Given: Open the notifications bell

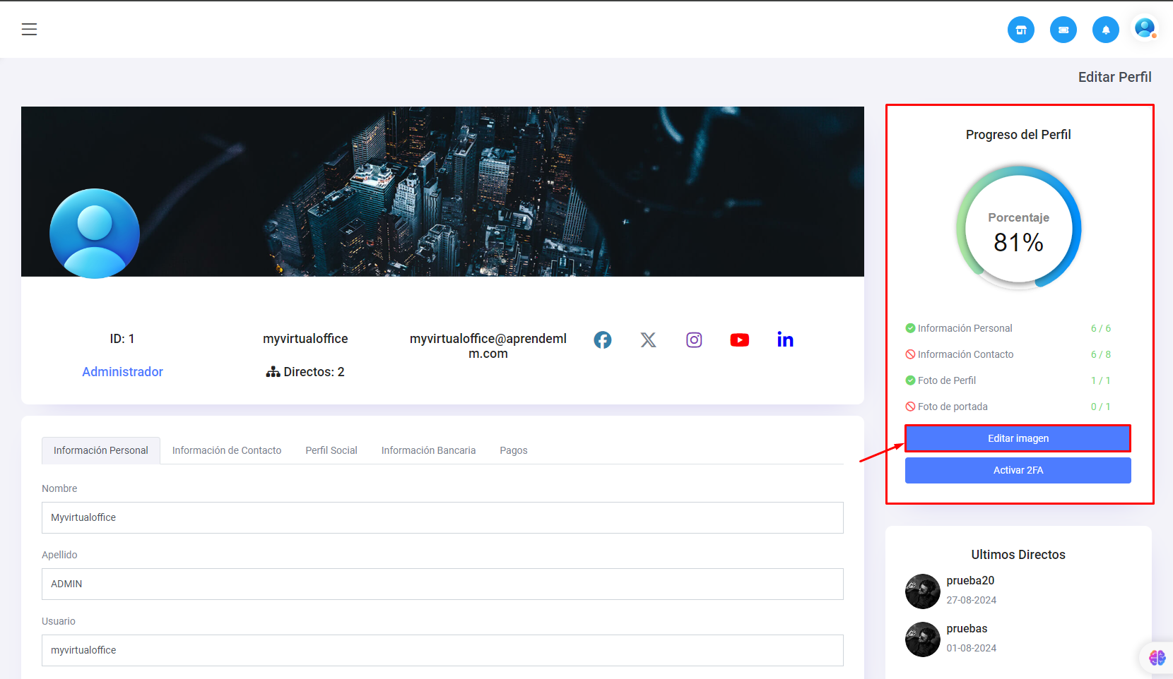Looking at the screenshot, I should coord(1105,30).
